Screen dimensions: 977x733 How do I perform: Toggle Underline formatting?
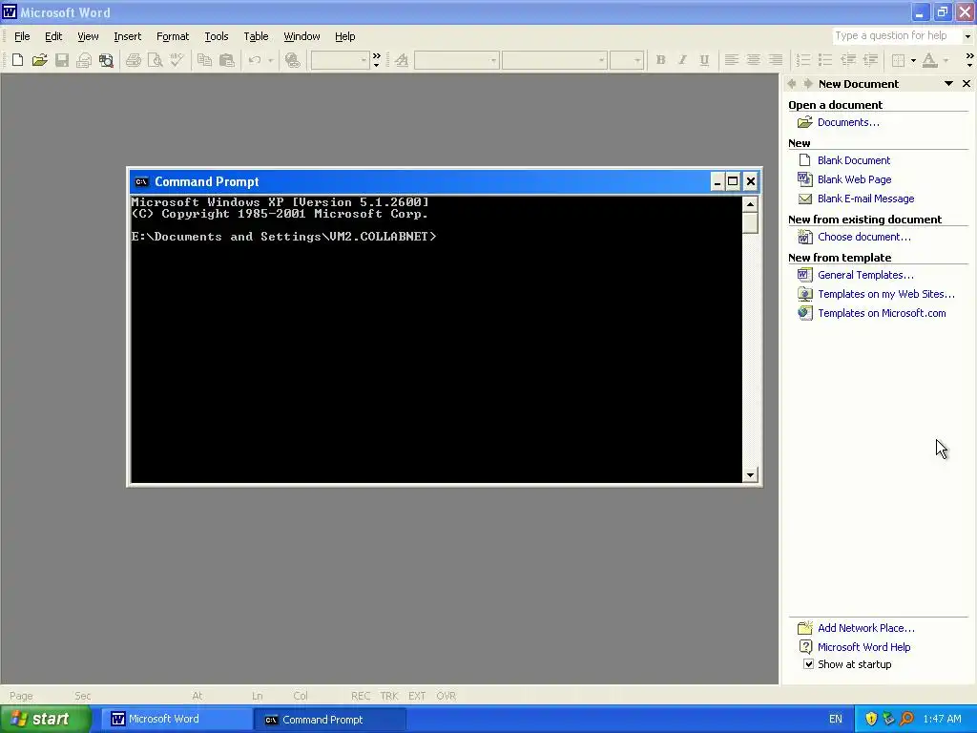click(x=704, y=60)
